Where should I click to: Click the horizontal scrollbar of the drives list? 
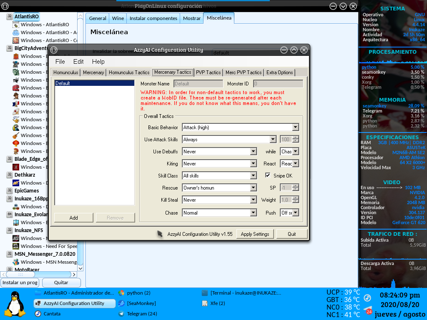click(x=39, y=274)
